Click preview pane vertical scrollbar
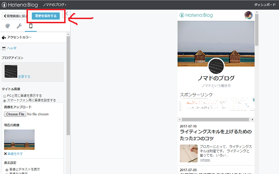The image size is (279, 174). (257, 30)
